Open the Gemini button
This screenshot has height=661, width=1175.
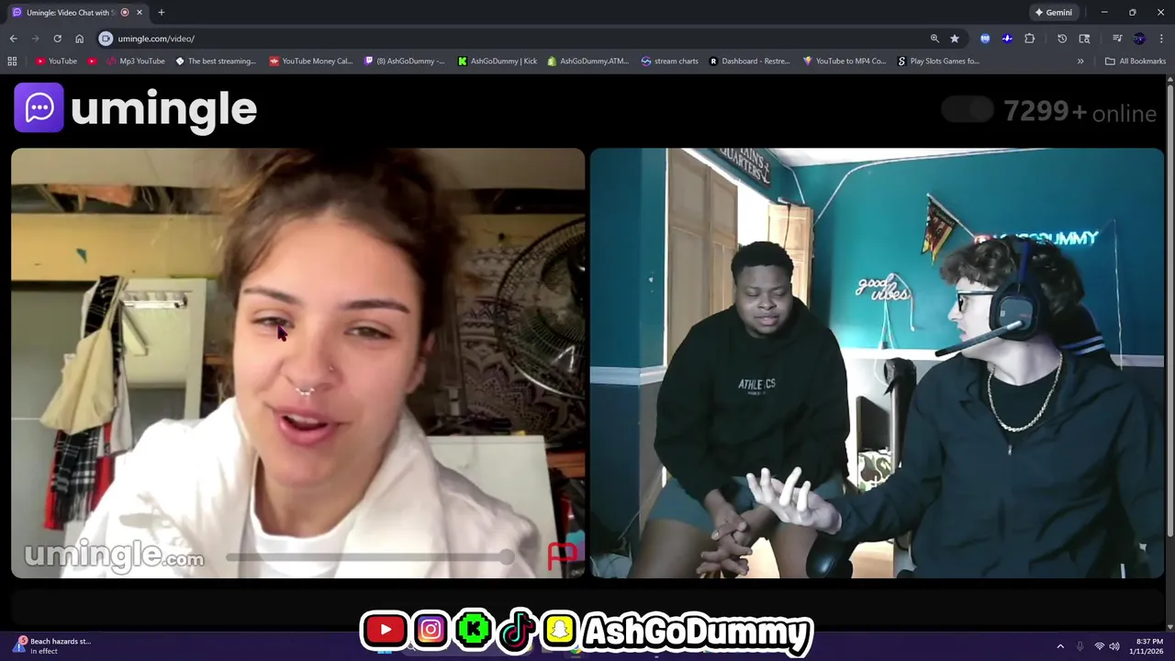coord(1053,13)
